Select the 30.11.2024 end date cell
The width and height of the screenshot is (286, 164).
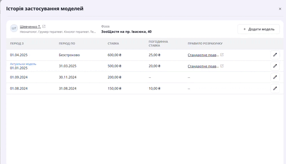[x=67, y=77]
